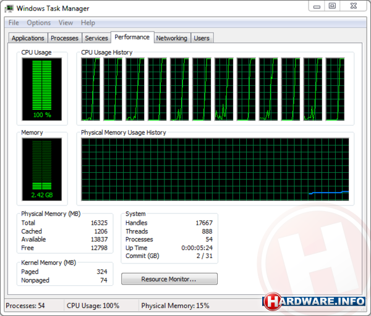Screen dimensions: 371x316
Task: Click the Free memory value 12798
Action: pos(99,247)
